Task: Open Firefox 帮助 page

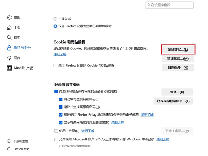Action: (21, 149)
